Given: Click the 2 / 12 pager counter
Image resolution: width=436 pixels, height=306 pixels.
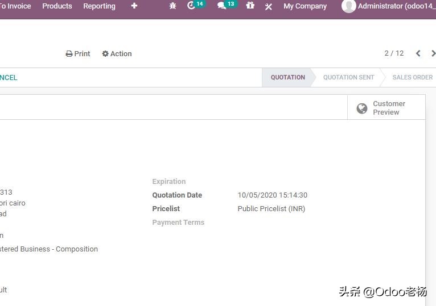Looking at the screenshot, I should (394, 53).
